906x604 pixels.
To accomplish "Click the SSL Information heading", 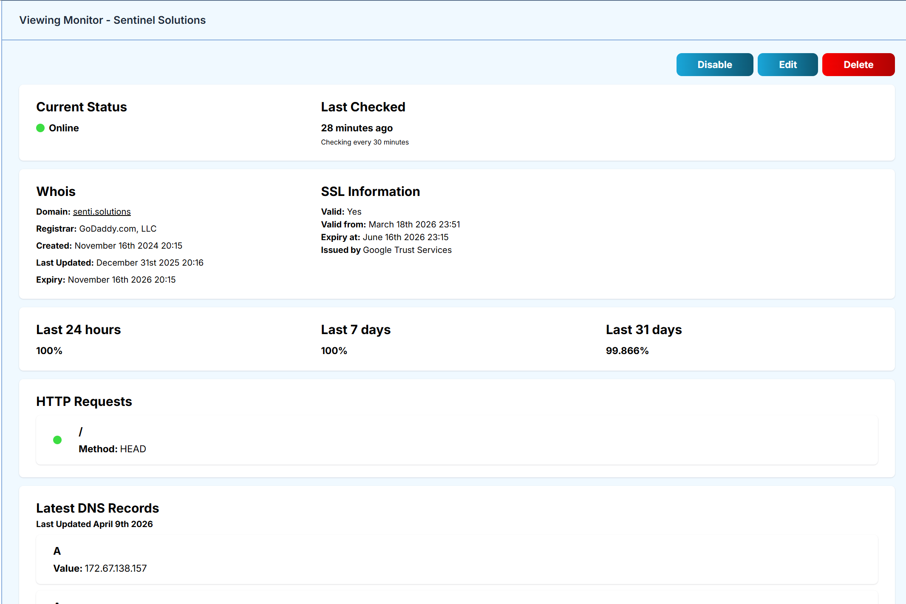I will point(371,191).
